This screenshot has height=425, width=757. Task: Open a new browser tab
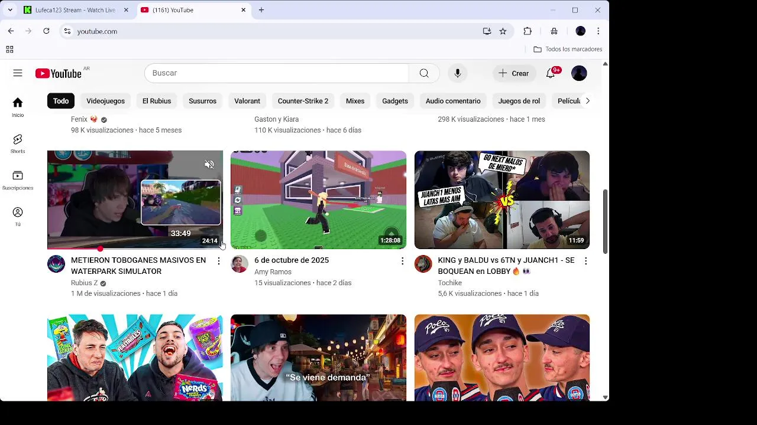261,10
